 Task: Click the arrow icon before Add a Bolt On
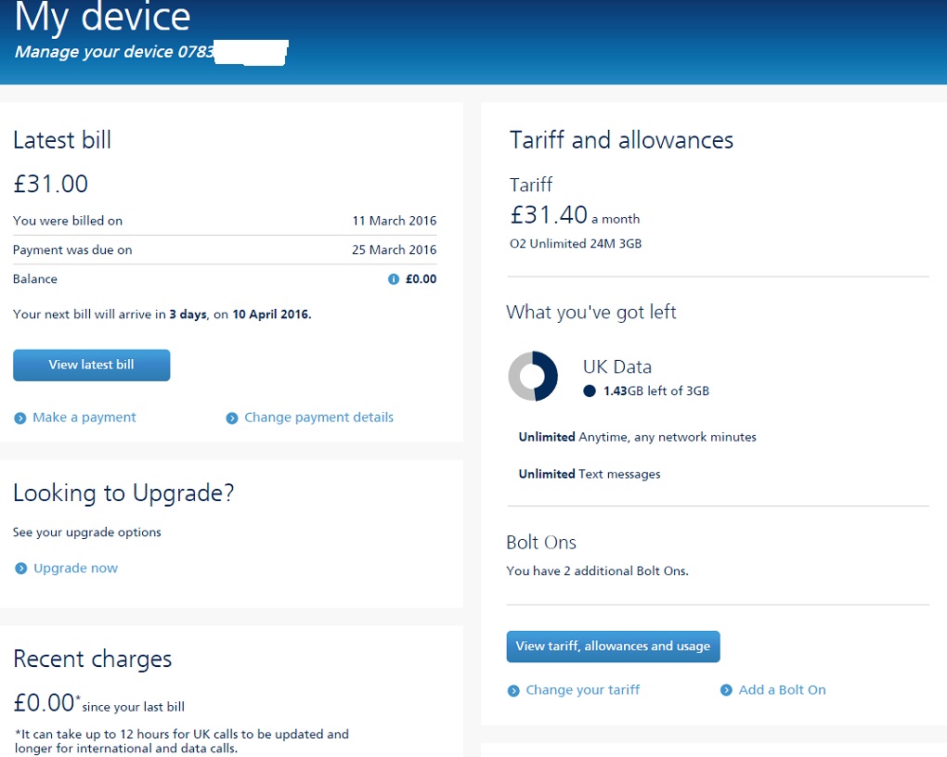pos(726,690)
